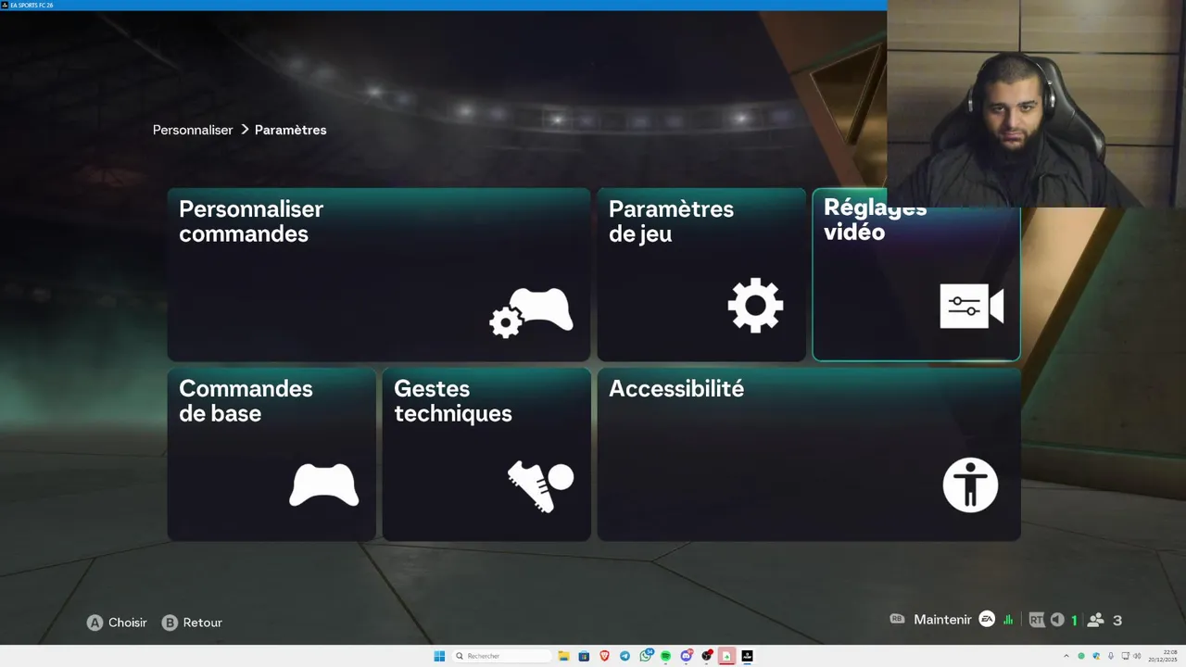Open the Personnaliser commandes tile
The image size is (1186, 667).
click(x=378, y=274)
